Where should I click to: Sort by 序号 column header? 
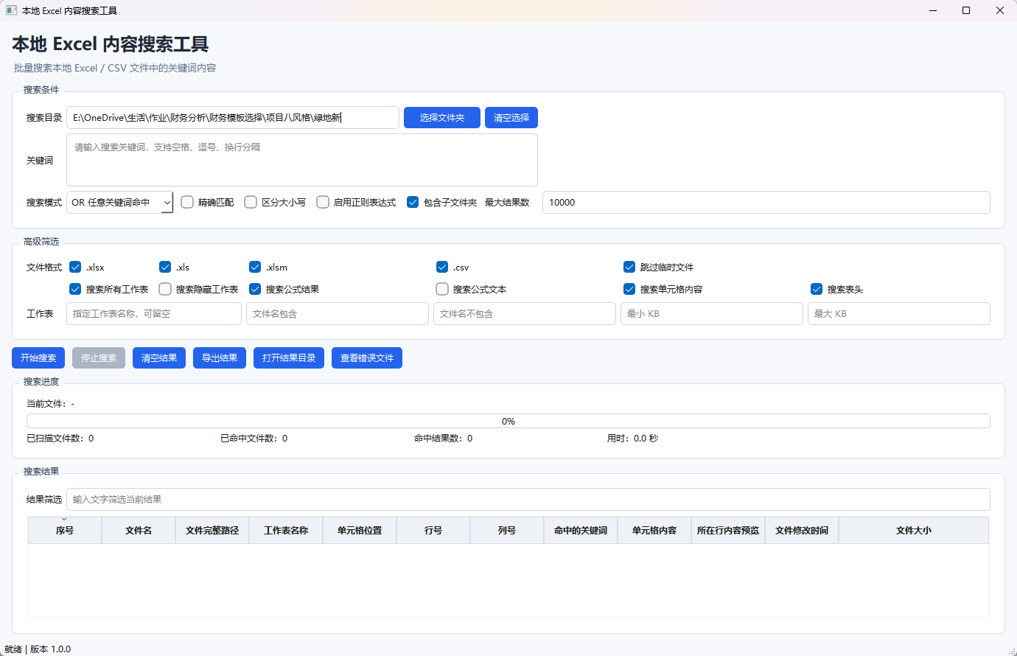(65, 530)
